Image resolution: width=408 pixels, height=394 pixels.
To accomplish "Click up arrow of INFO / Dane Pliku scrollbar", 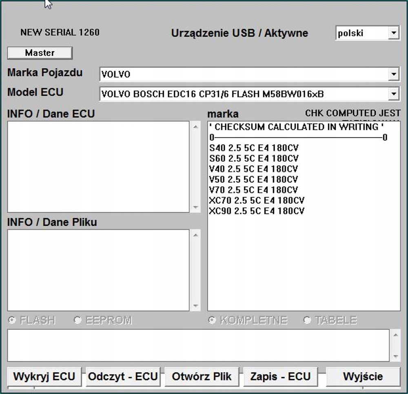I will tap(195, 236).
